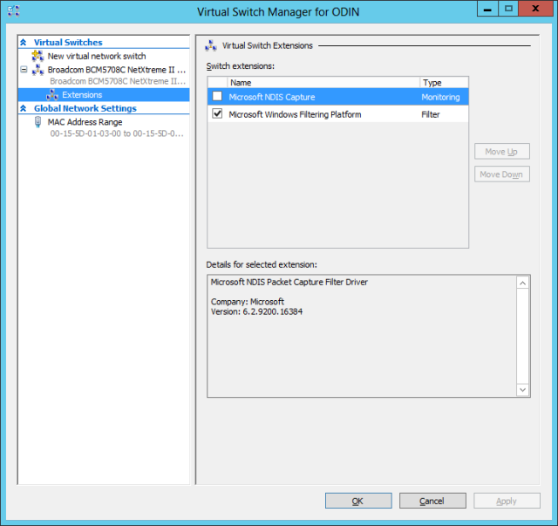The height and width of the screenshot is (526, 558).
Task: Select the Microsoft NDIS Capture row text
Action: point(272,97)
